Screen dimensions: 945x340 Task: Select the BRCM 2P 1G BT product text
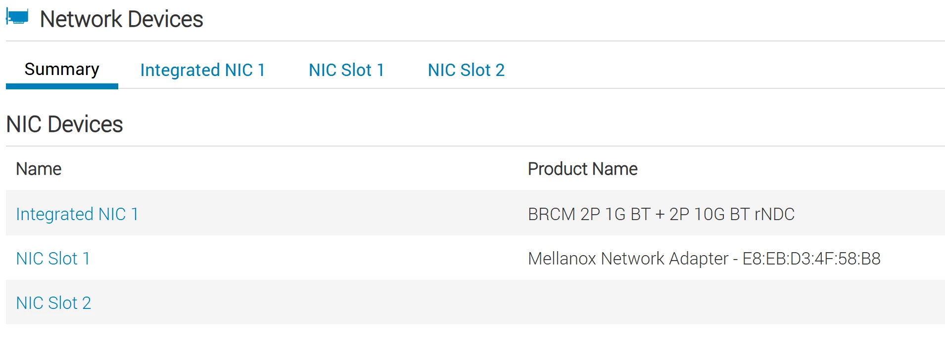point(589,214)
